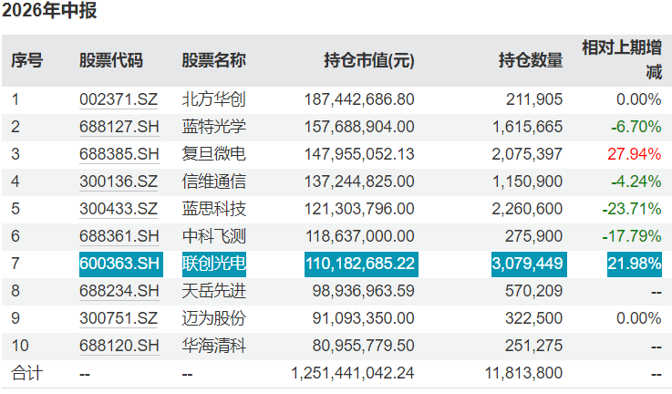This screenshot has width=672, height=394.
Task: Select stock name 北方华创
Action: pos(214,100)
